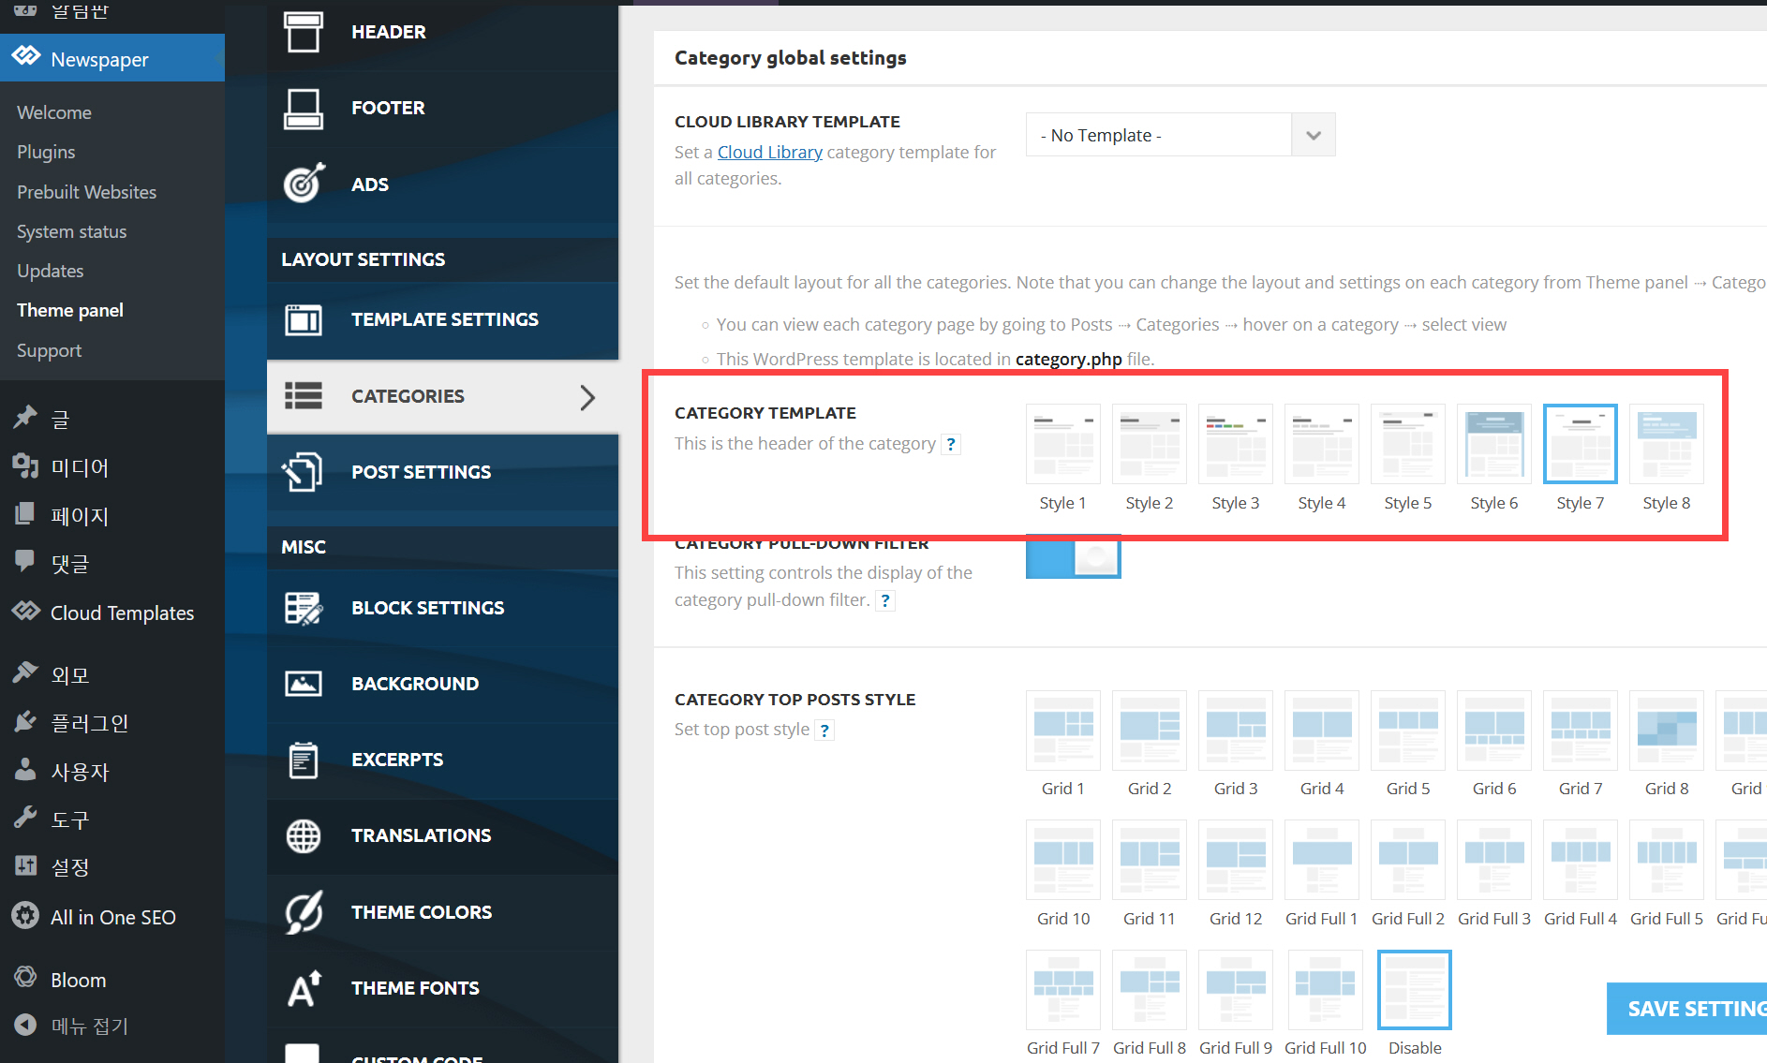Open the Footer panel icon
The width and height of the screenshot is (1767, 1063).
point(303,109)
